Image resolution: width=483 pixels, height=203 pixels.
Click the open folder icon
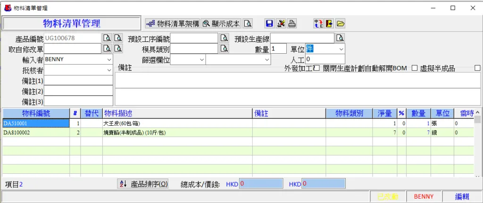[341, 24]
